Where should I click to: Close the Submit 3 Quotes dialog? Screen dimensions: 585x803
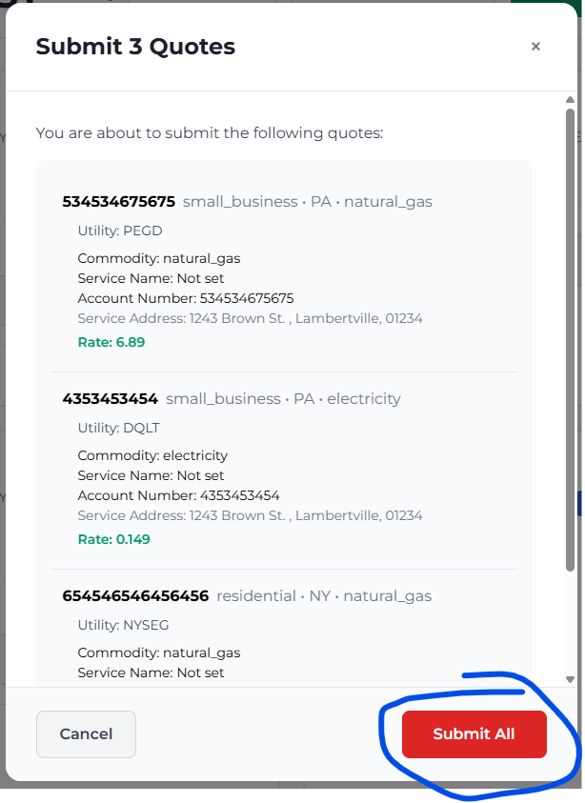535,47
